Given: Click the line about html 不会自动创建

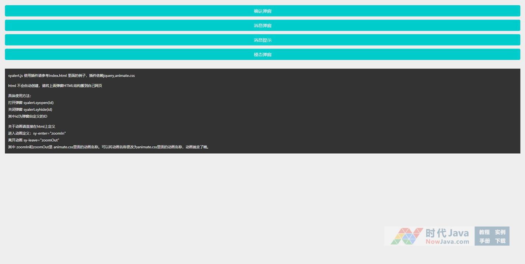Looking at the screenshot, I should coord(55,86).
